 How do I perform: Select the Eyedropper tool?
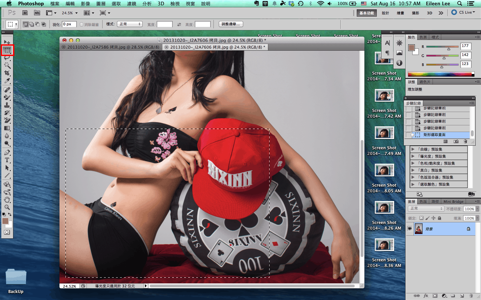[7, 81]
